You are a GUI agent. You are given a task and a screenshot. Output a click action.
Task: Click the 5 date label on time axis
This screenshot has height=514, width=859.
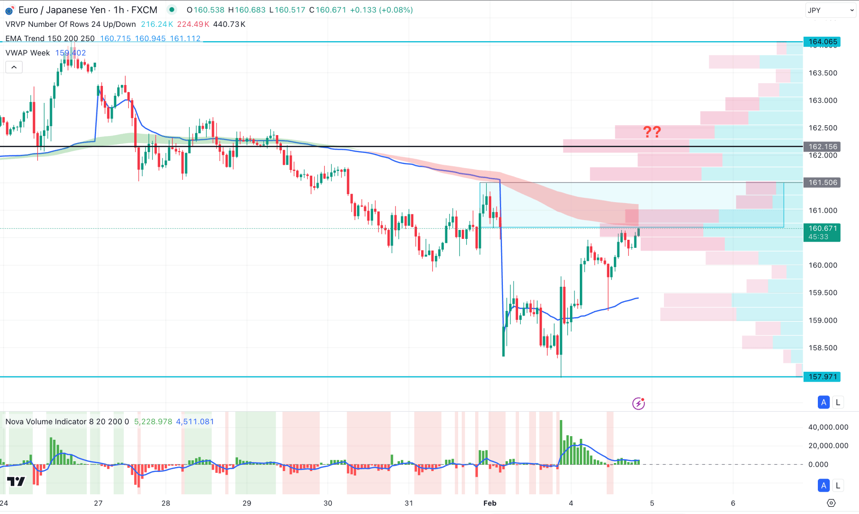[x=652, y=503]
